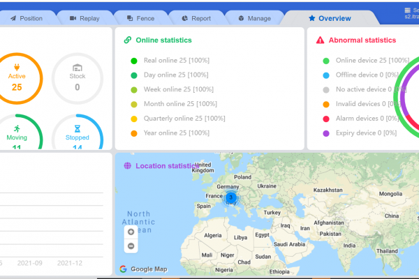The width and height of the screenshot is (419, 279).
Task: Click 'Offline device 0 [0%]' entry
Action: [367, 75]
